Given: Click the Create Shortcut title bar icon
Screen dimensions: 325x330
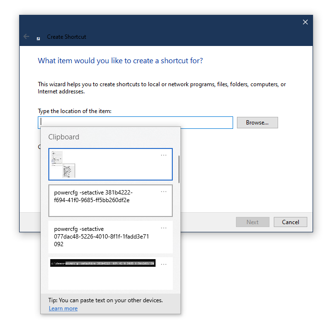Looking at the screenshot, I should pyautogui.click(x=38, y=37).
